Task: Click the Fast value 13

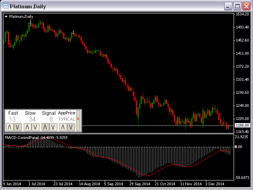Action: click(x=12, y=120)
